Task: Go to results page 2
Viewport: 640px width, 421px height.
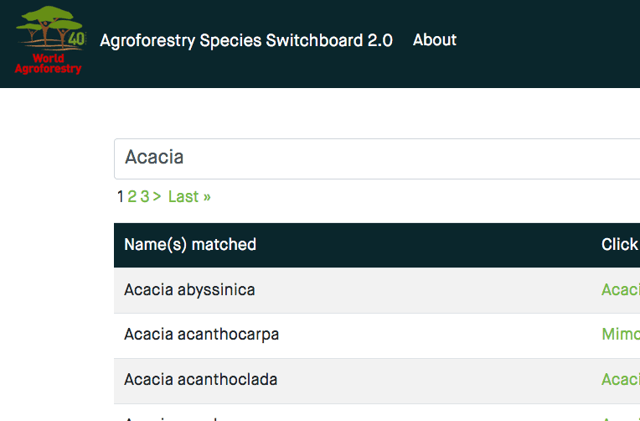Action: (132, 197)
